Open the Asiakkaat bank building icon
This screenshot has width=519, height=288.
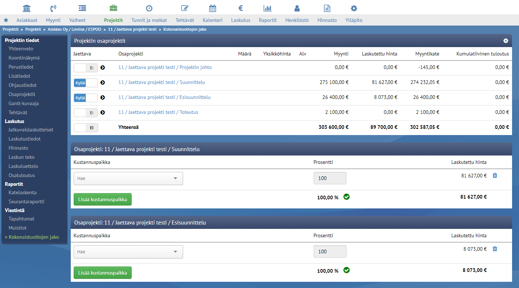tap(27, 8)
